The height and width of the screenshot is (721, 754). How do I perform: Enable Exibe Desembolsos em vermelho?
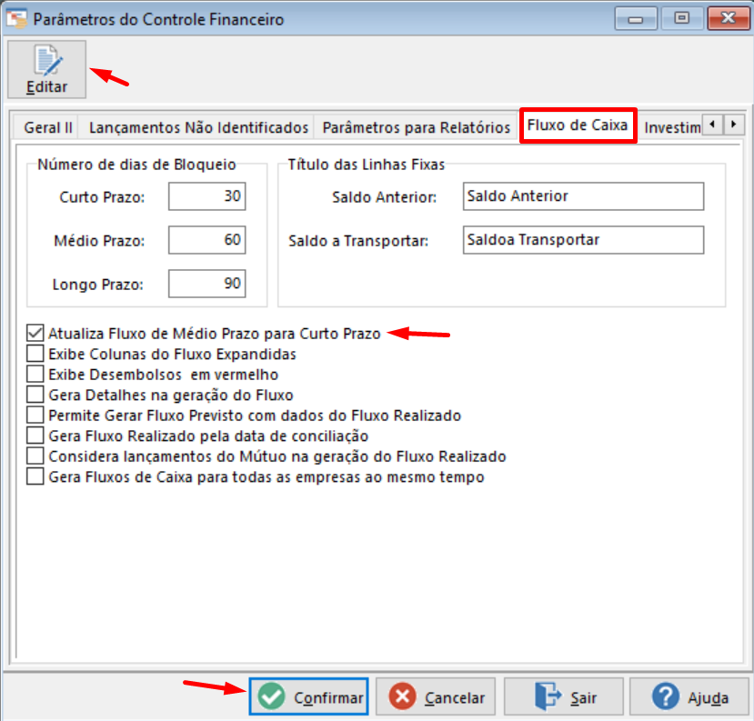click(35, 374)
